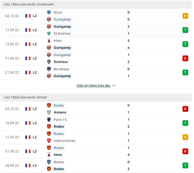Click the Valenciennes team crest icon
This screenshot has width=194, height=173.
49,141
